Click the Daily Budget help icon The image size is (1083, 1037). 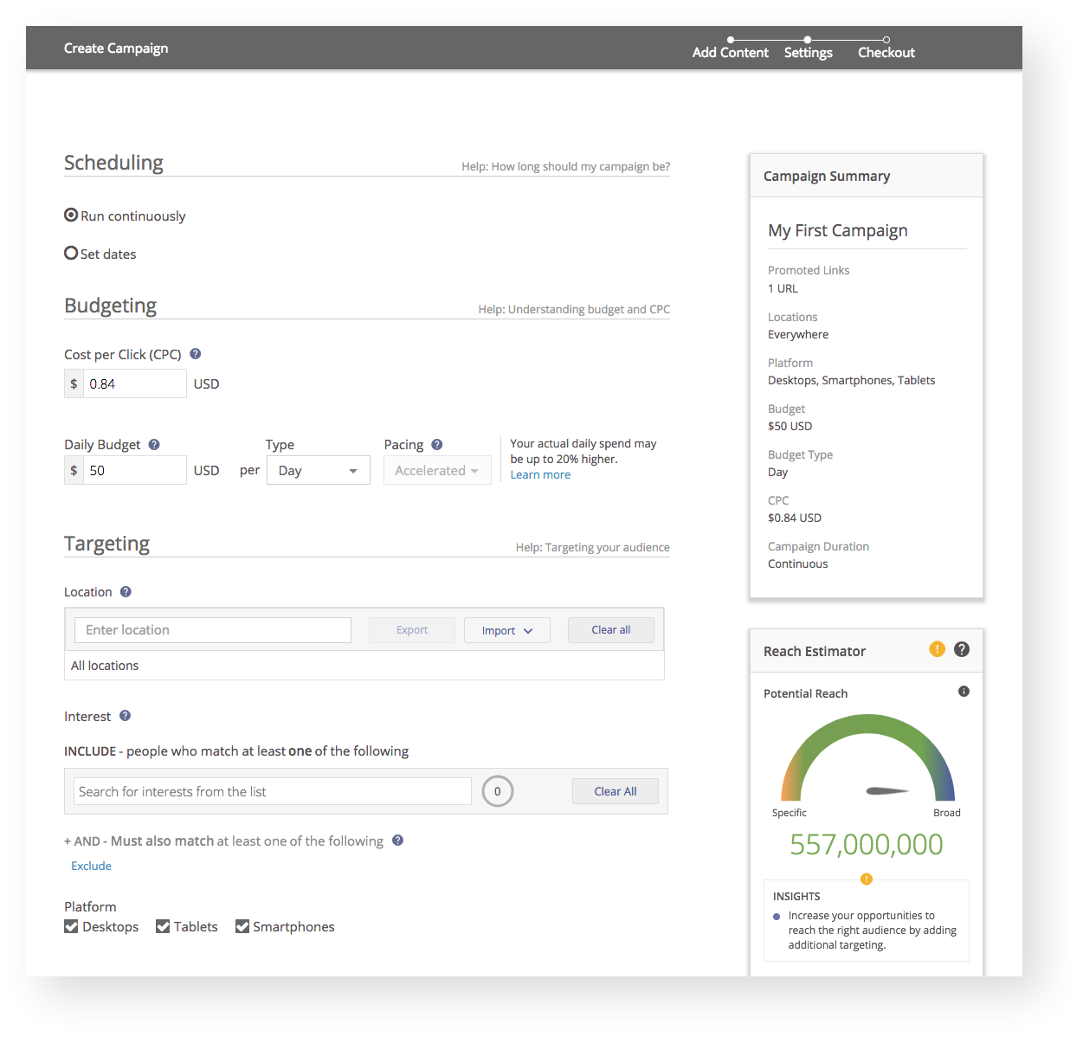154,445
